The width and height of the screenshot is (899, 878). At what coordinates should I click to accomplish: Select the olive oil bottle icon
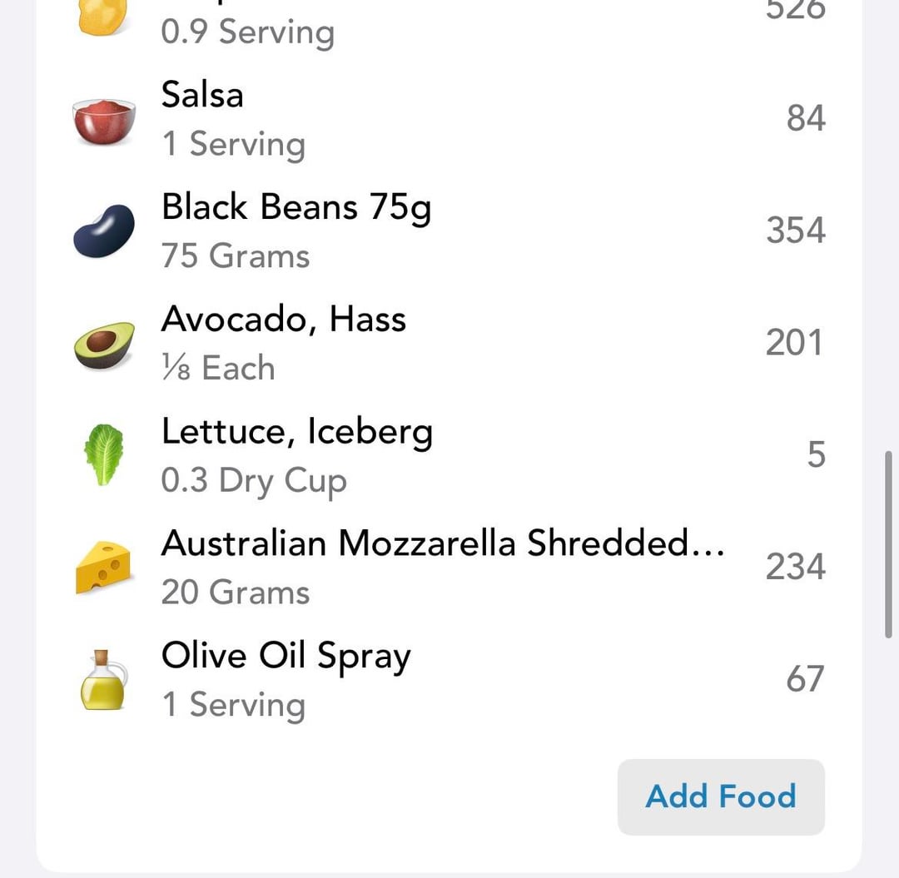[104, 679]
